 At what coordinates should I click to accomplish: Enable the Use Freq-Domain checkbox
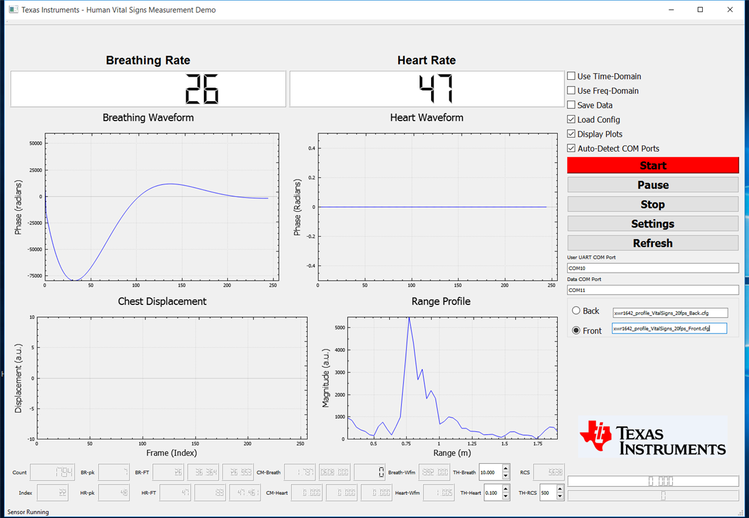pos(571,91)
